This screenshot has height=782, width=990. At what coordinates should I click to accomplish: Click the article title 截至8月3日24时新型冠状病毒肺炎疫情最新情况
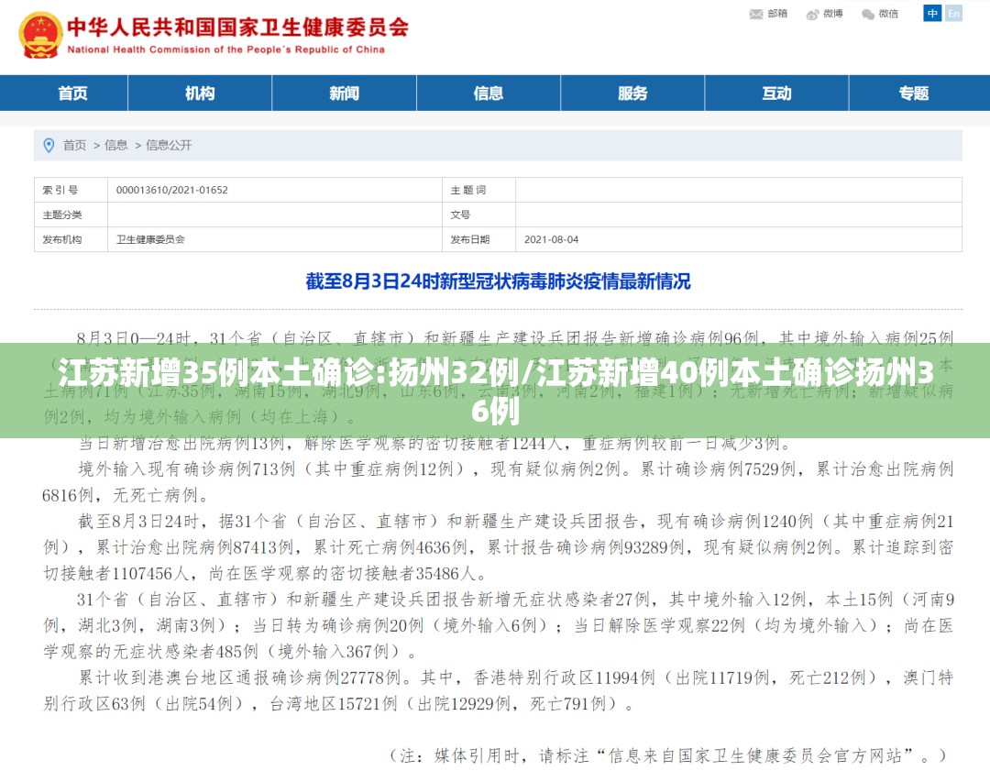(498, 281)
